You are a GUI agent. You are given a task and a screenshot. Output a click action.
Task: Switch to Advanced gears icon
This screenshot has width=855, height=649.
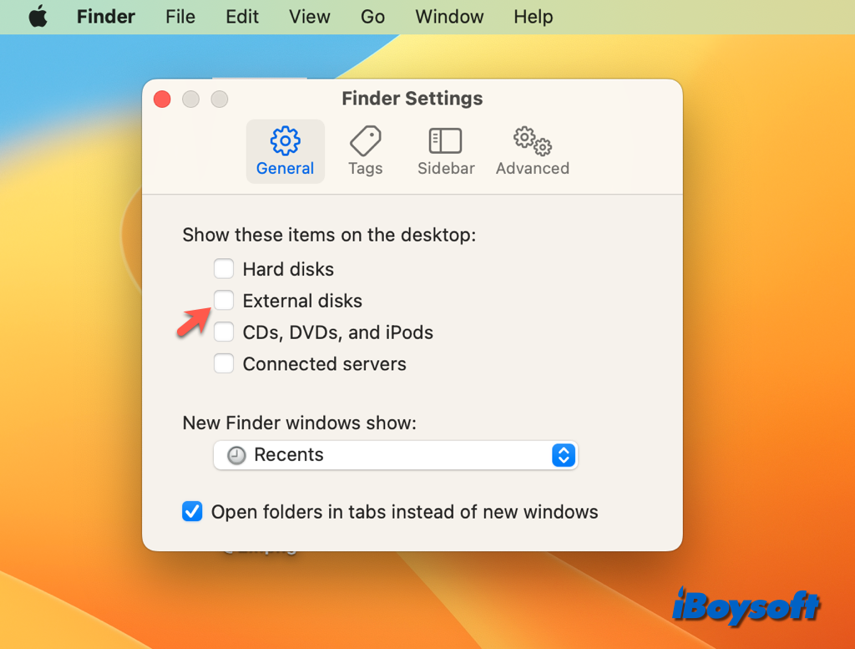[x=532, y=141]
